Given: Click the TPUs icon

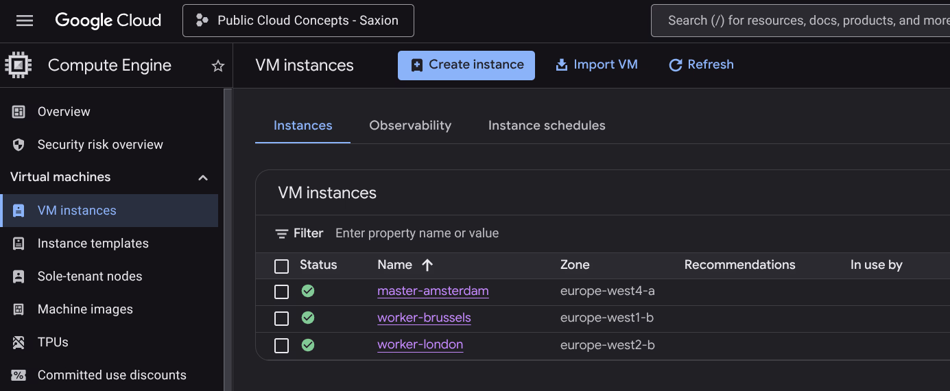Looking at the screenshot, I should point(19,342).
